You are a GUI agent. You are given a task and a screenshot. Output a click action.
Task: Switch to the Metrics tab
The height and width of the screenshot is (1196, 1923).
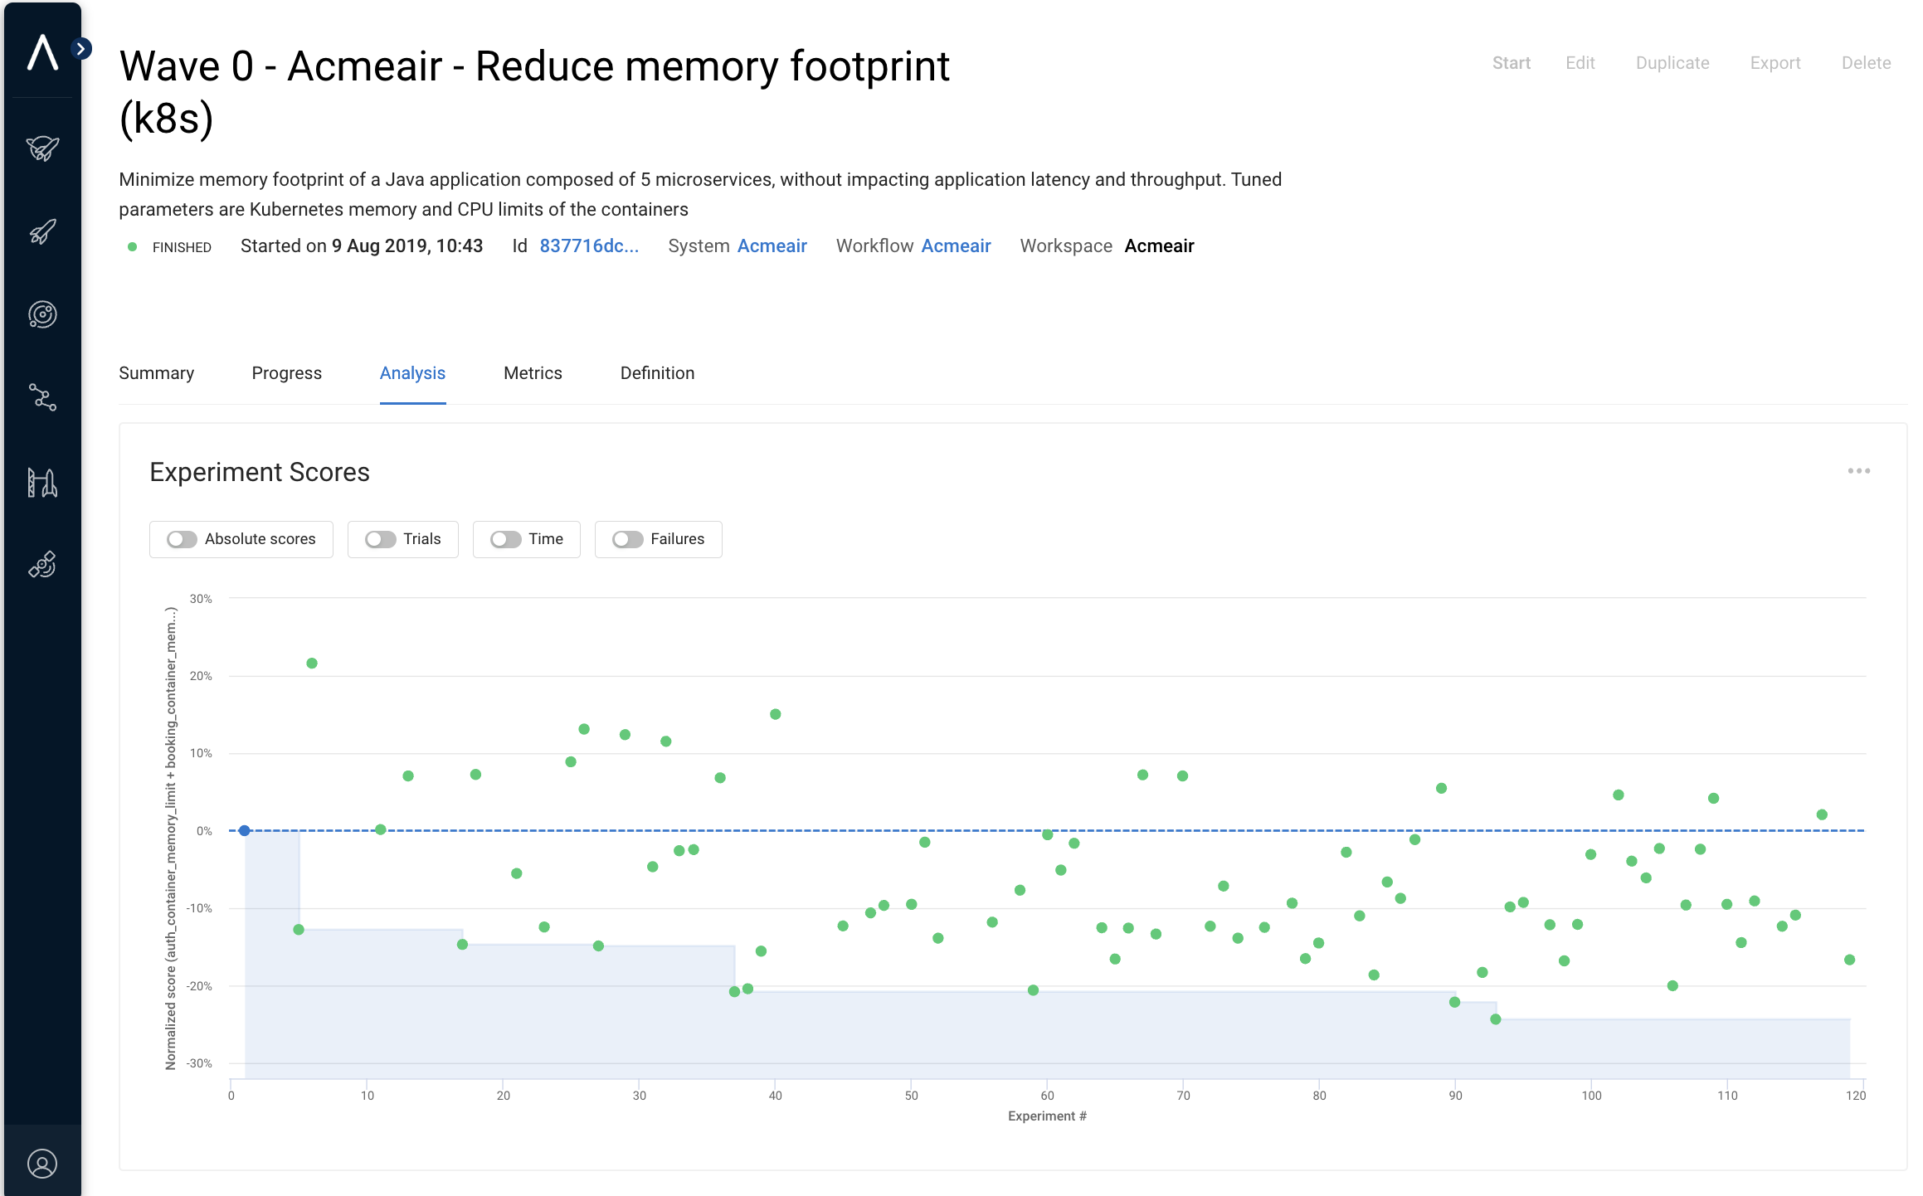click(x=533, y=373)
